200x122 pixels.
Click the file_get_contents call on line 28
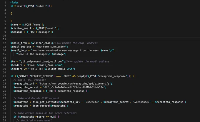point(100,102)
